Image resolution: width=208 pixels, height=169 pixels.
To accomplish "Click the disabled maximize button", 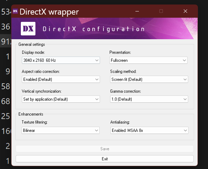I will [x=161, y=11].
